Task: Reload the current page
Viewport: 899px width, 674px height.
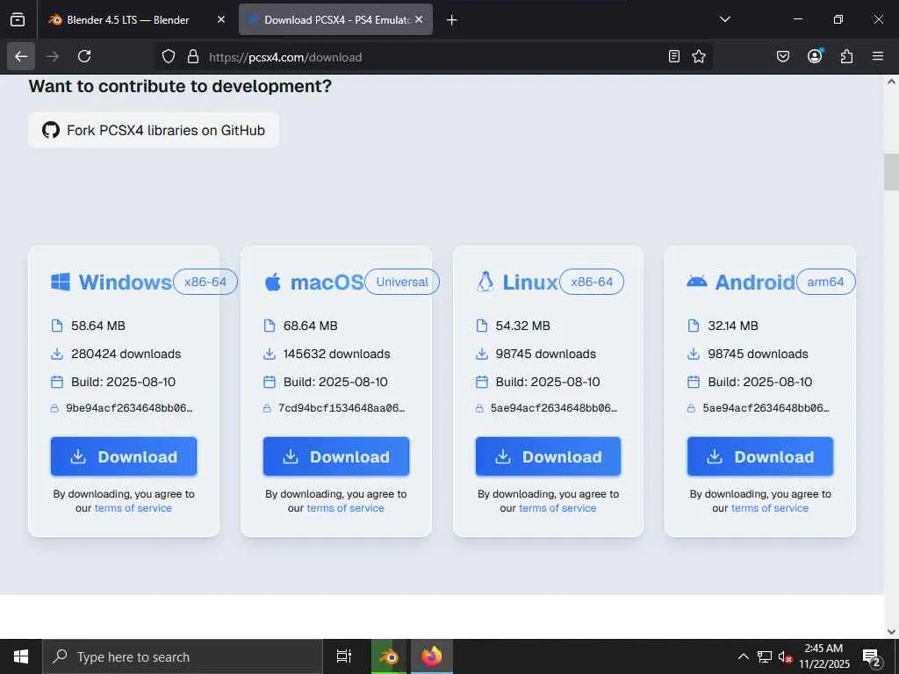Action: (x=84, y=56)
